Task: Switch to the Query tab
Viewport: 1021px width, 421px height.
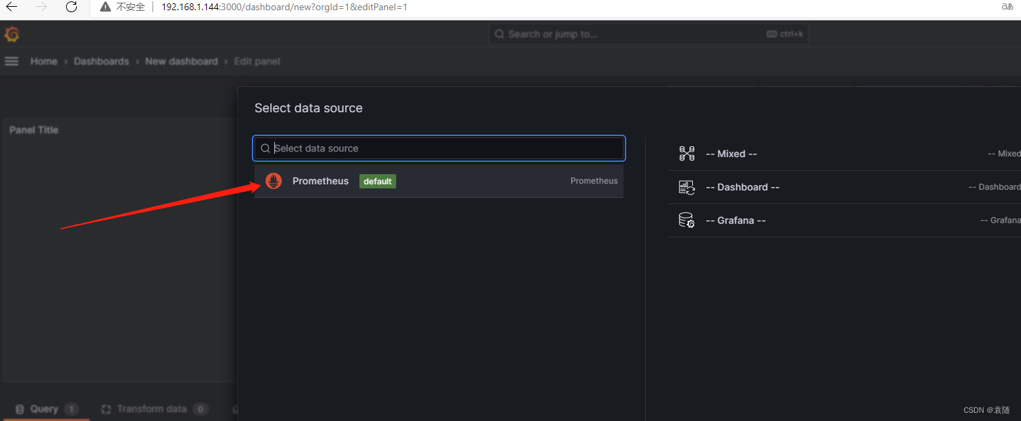Action: (x=46, y=409)
